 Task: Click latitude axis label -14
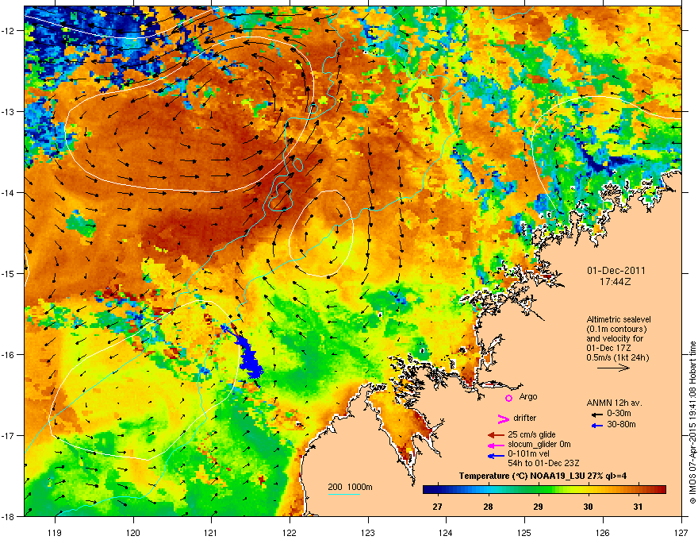[9, 193]
